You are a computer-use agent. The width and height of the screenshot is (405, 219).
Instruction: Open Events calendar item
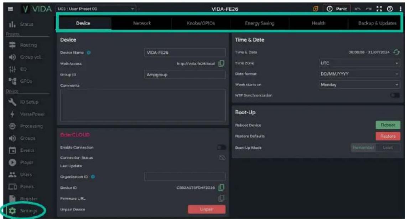[21, 150]
